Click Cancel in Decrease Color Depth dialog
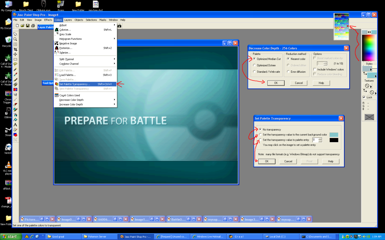Image resolution: width=385 pixels, height=240 pixels. point(299,83)
